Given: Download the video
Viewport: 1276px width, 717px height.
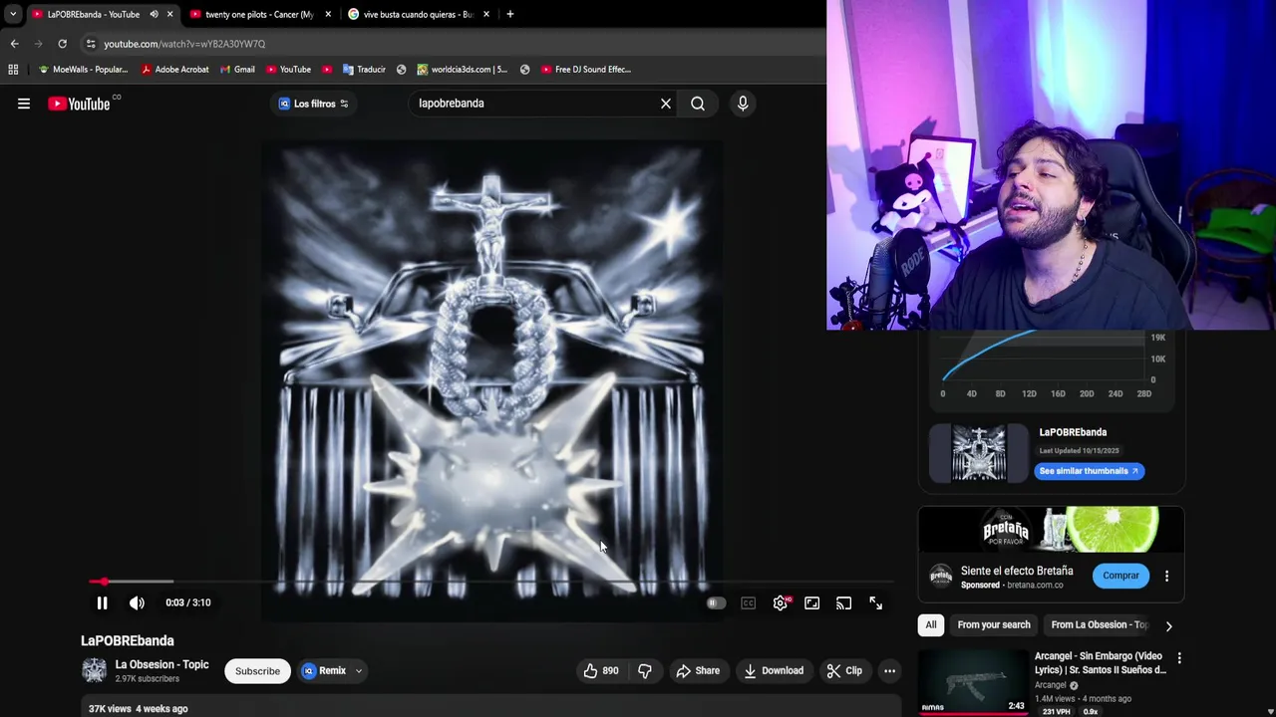Looking at the screenshot, I should click(774, 671).
